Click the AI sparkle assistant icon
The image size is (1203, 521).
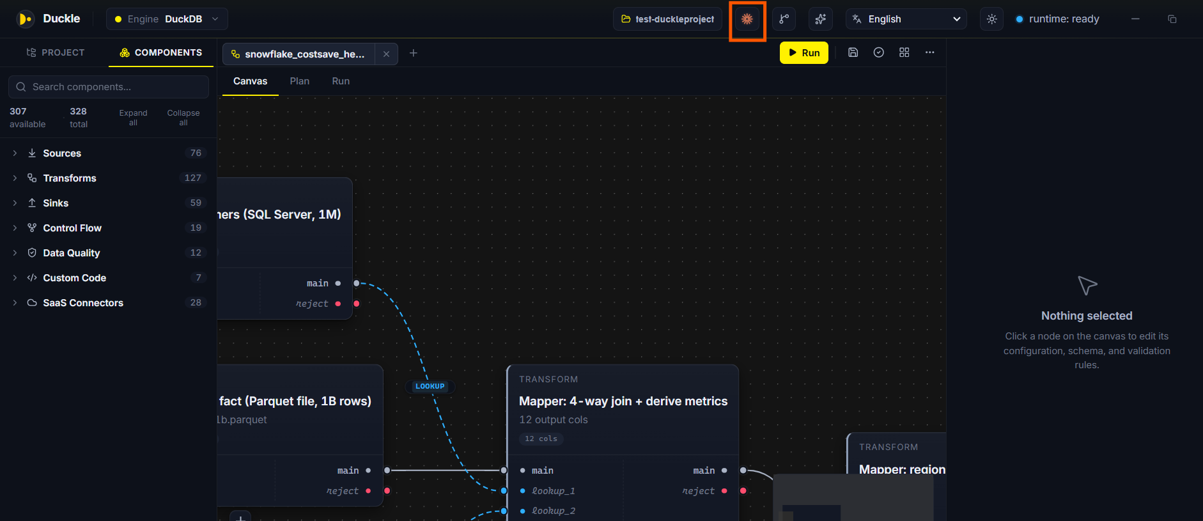[821, 19]
